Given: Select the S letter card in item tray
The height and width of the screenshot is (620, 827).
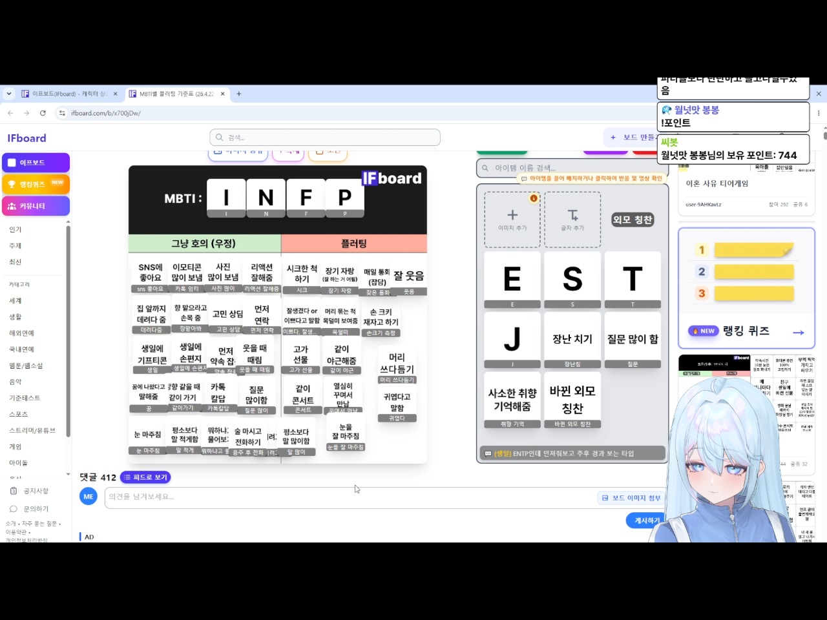Looking at the screenshot, I should pos(572,280).
